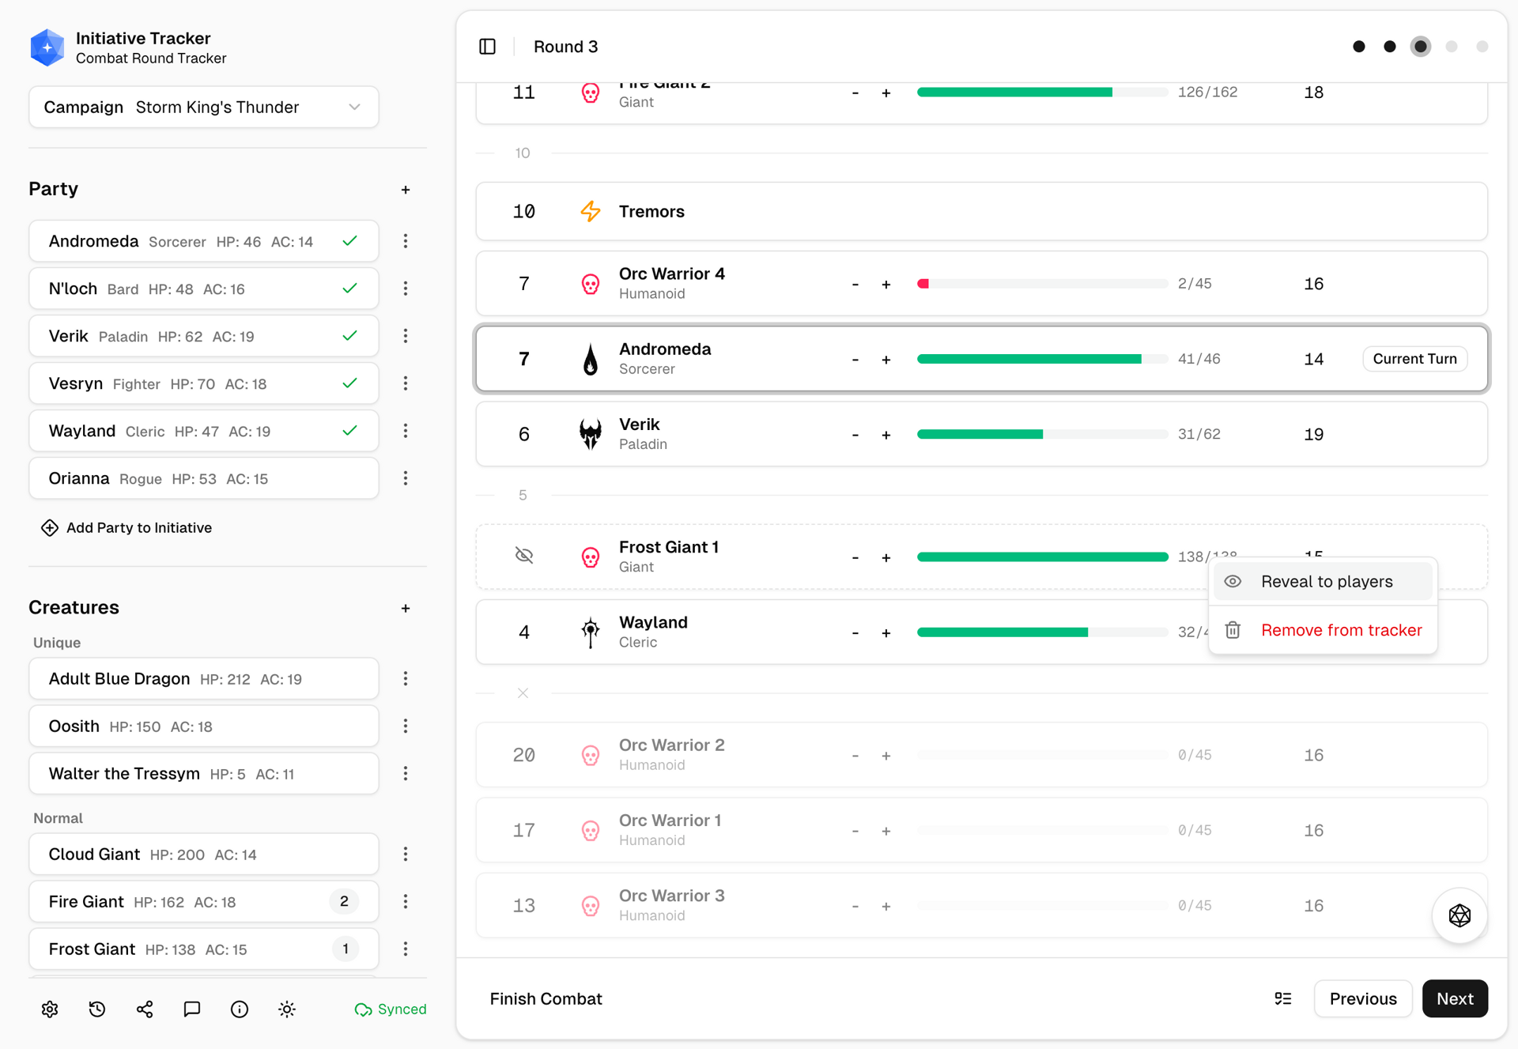Open the settings gear in bottom toolbar
This screenshot has height=1049, width=1518.
50,1009
